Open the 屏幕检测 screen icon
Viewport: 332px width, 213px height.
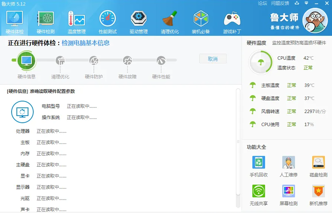coord(289,191)
